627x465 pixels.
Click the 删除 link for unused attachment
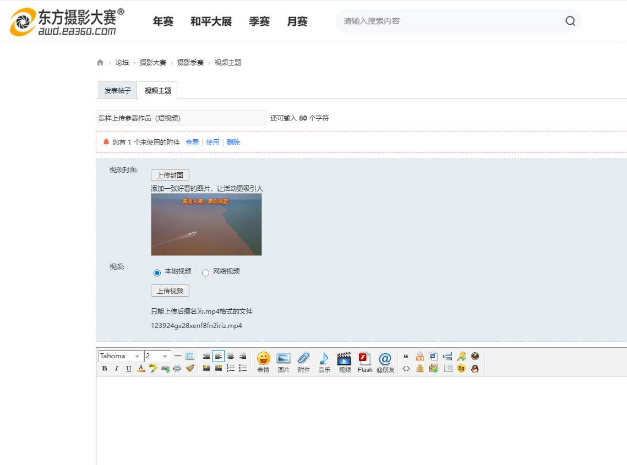click(233, 142)
